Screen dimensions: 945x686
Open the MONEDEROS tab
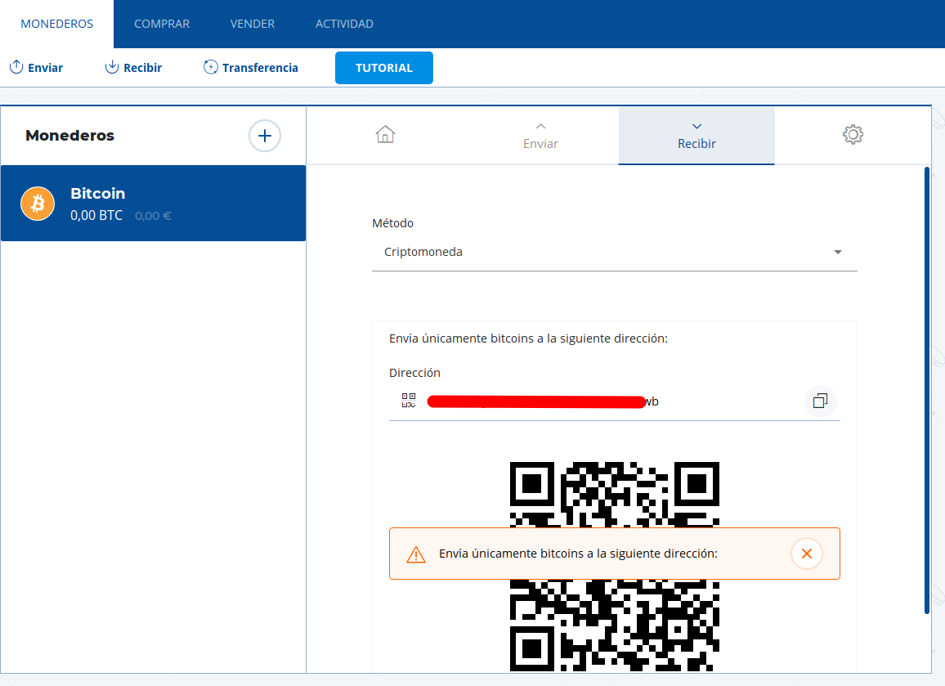point(56,24)
